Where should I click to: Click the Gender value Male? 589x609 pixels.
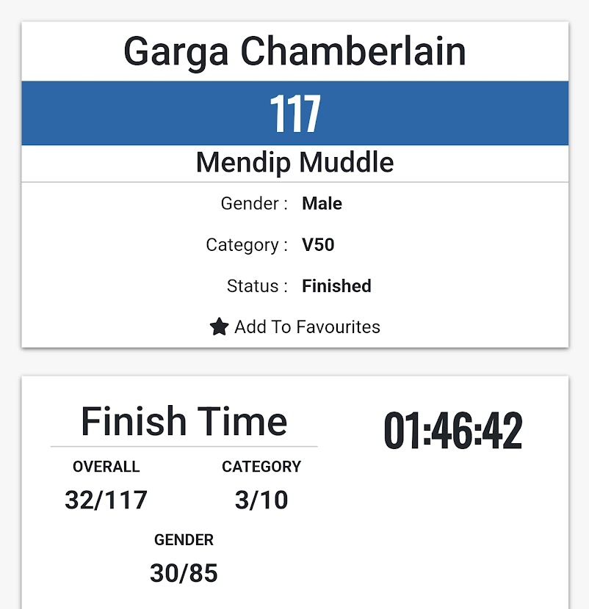point(322,203)
